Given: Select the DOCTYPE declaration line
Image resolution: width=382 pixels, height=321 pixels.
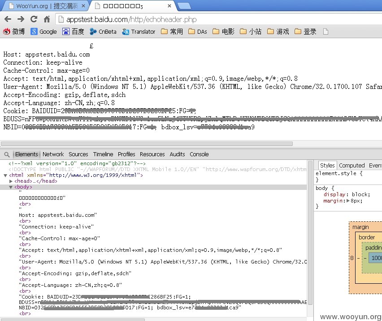Looking at the screenshot, I should click(x=157, y=169).
